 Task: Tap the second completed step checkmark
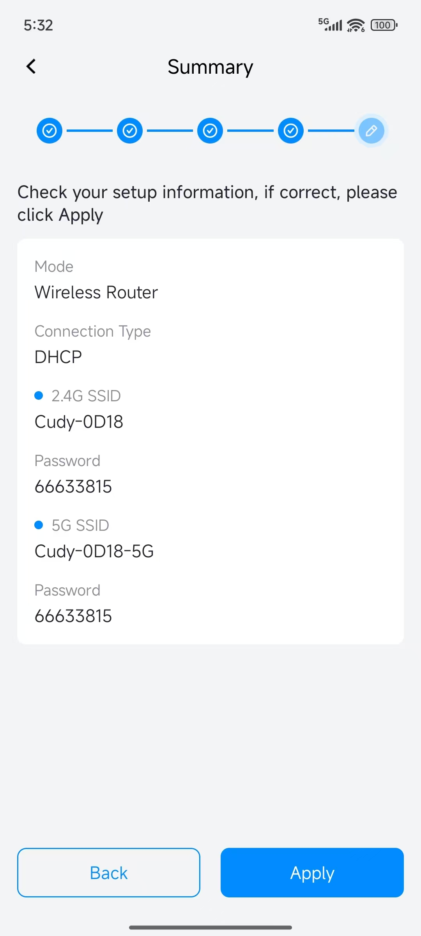click(130, 131)
